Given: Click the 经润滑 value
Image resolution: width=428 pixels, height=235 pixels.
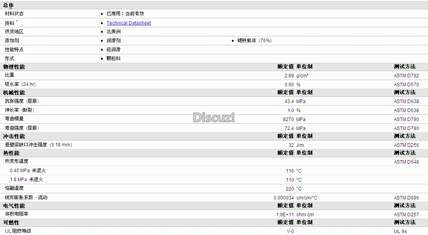Looking at the screenshot, I should tap(114, 50).
